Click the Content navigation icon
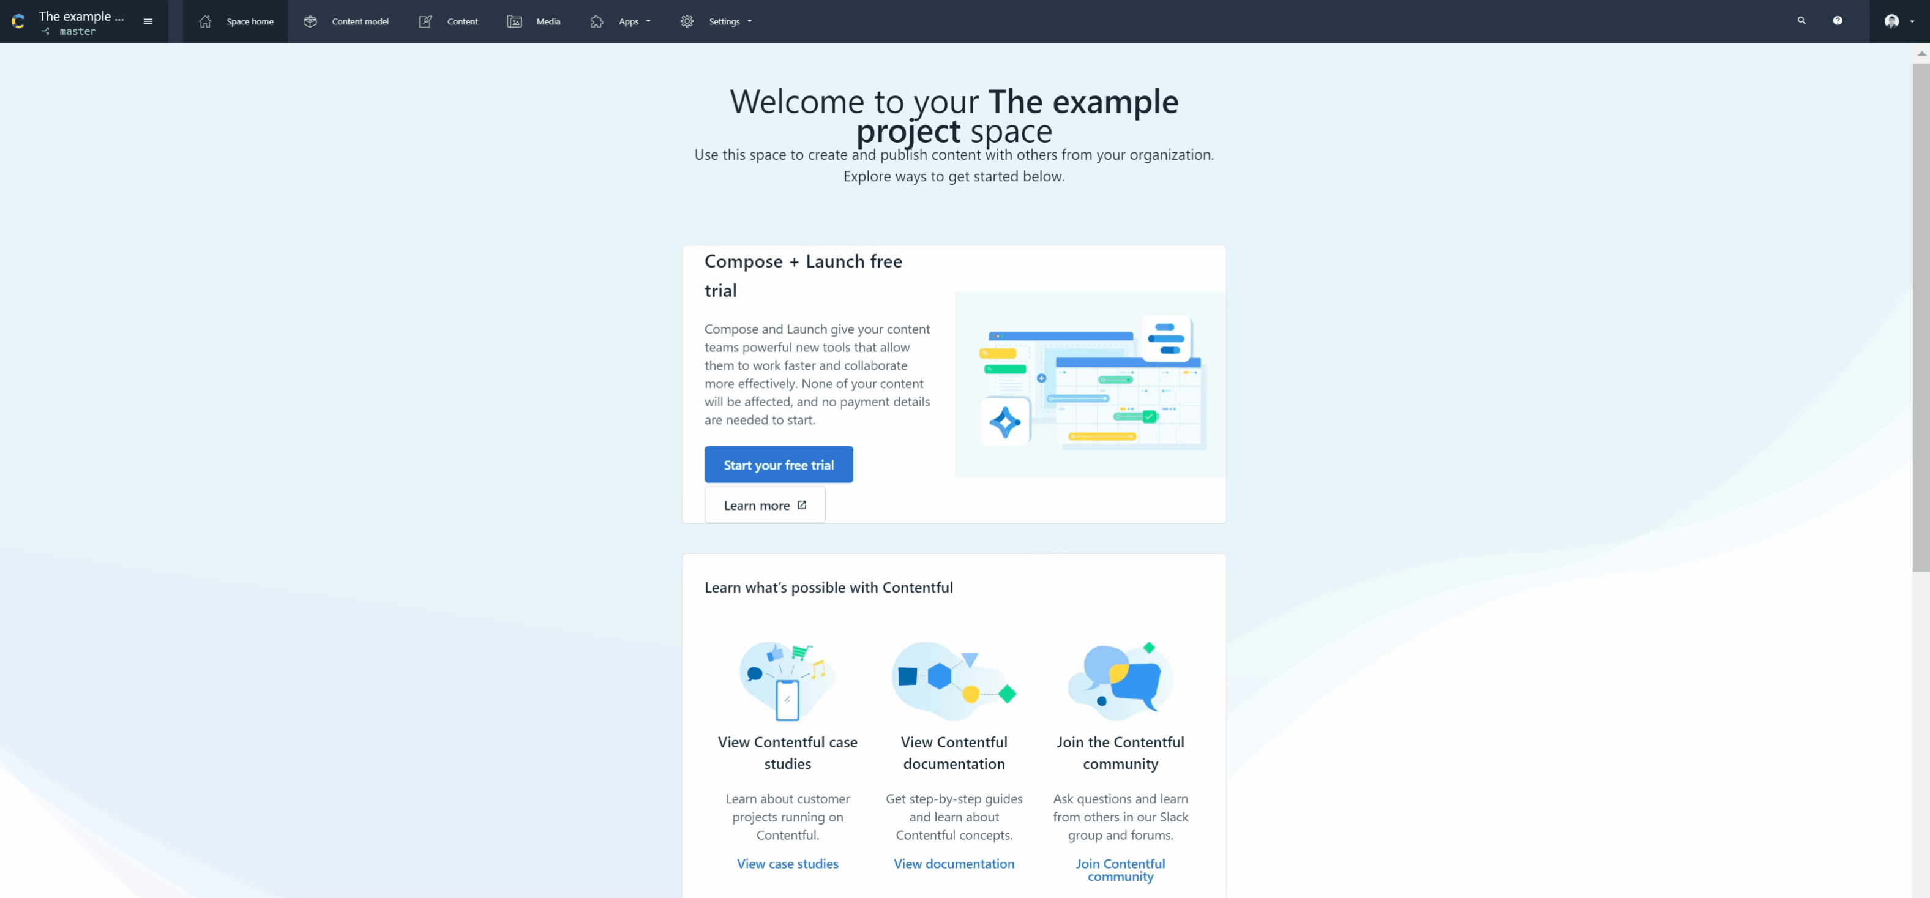Screen dimensions: 1930x898 [x=425, y=21]
